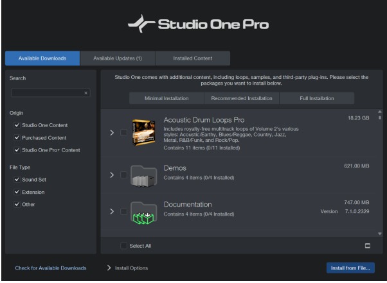Click the Acoustic Drum Loops Pro title
The image size is (387, 283).
coord(204,120)
